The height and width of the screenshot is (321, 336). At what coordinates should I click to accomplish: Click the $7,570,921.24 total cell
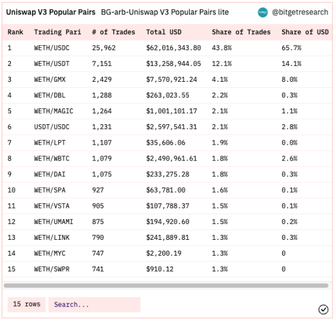coord(172,79)
